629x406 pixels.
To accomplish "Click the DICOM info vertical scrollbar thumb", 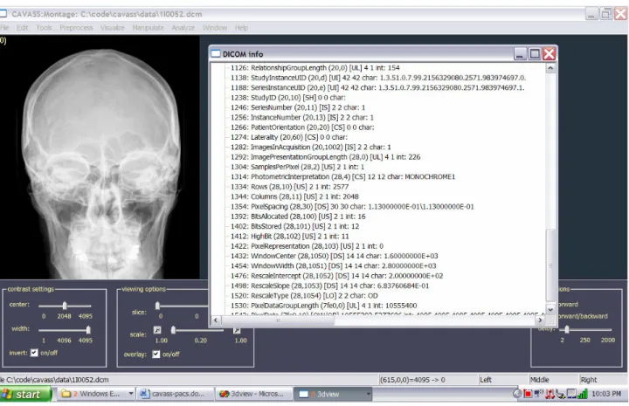I will tap(550, 265).
